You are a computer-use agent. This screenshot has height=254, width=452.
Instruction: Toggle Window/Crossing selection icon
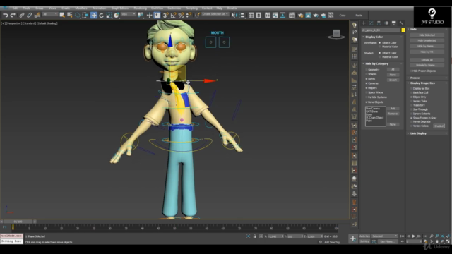pyautogui.click(x=85, y=16)
